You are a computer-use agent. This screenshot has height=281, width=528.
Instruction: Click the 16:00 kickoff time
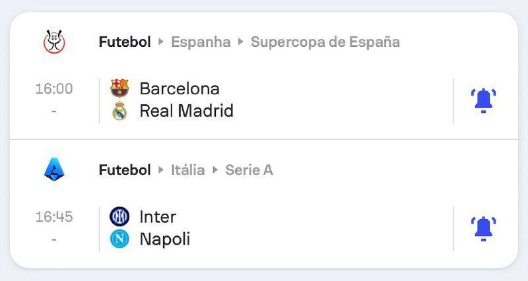[54, 88]
